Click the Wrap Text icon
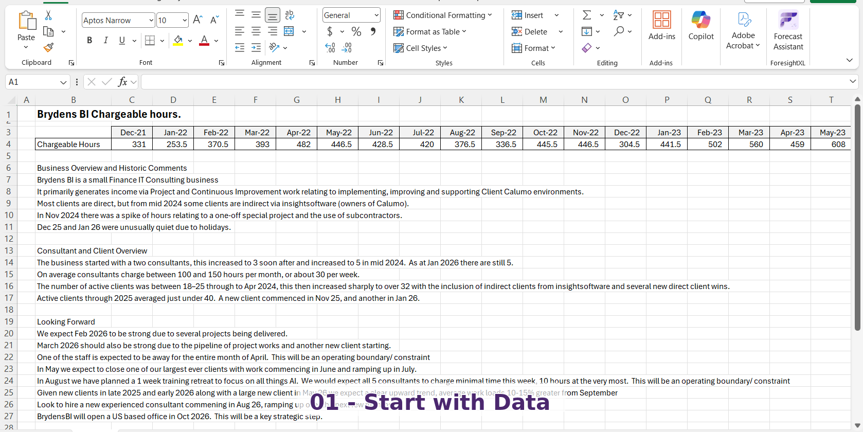Viewport: 863px width, 432px height. point(290,15)
